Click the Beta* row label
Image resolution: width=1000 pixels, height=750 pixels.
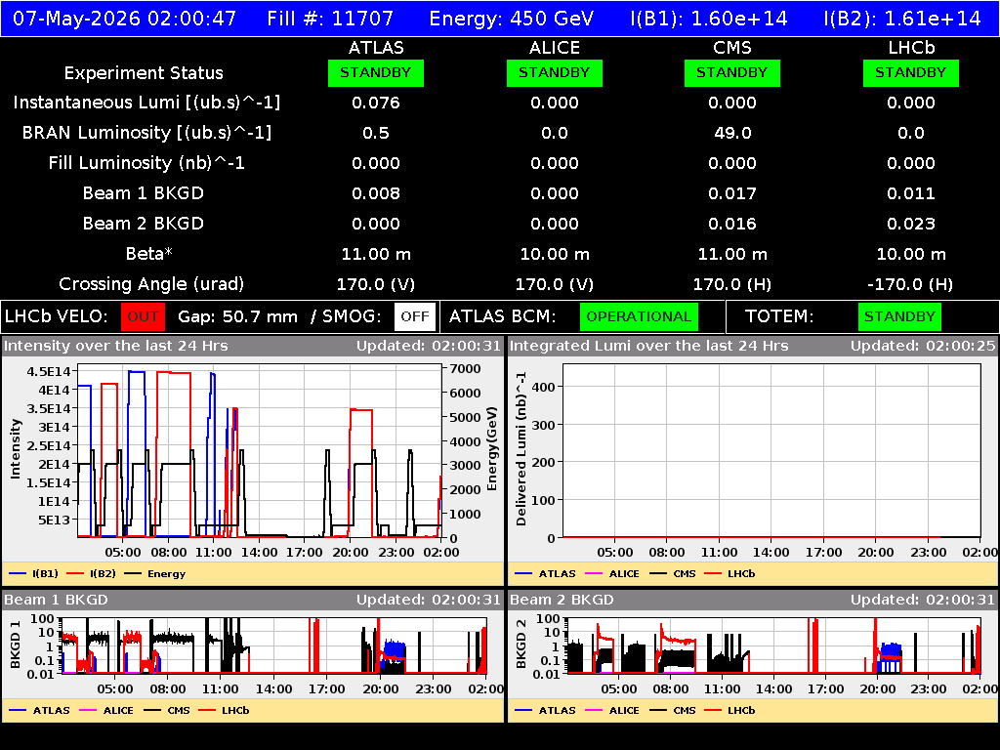point(149,254)
